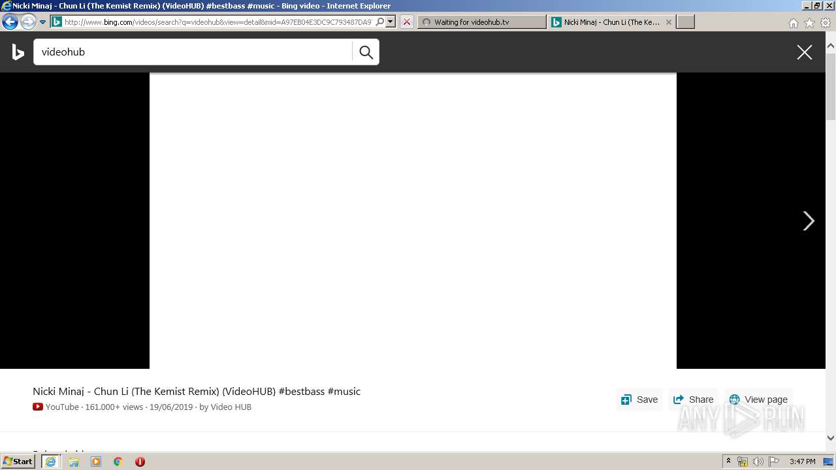Click the network tray icon

point(743,462)
